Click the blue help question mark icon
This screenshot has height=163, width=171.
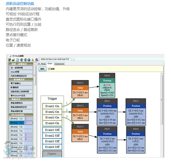coord(29,60)
